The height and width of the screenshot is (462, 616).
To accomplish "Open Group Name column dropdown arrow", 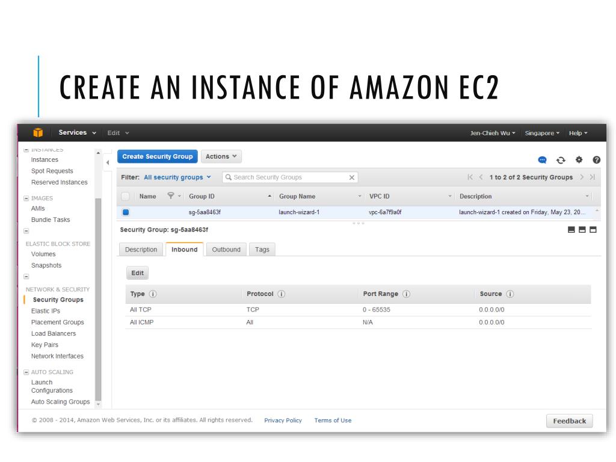I will point(360,196).
